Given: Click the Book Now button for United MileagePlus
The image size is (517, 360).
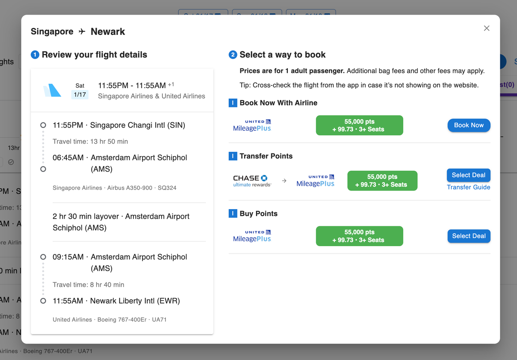Looking at the screenshot, I should pyautogui.click(x=469, y=125).
